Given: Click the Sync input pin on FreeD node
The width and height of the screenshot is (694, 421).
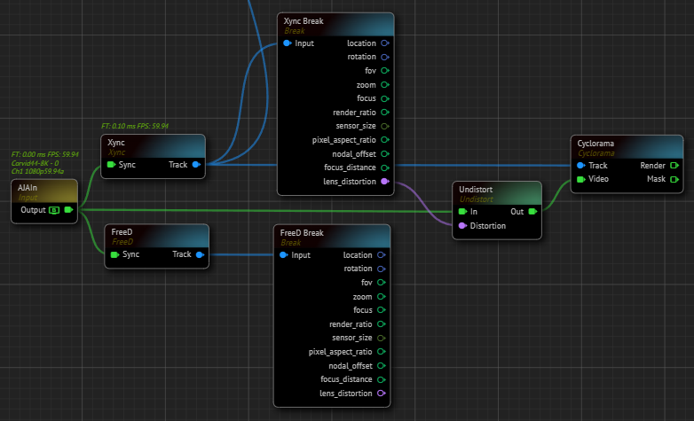Looking at the screenshot, I should click(x=114, y=254).
